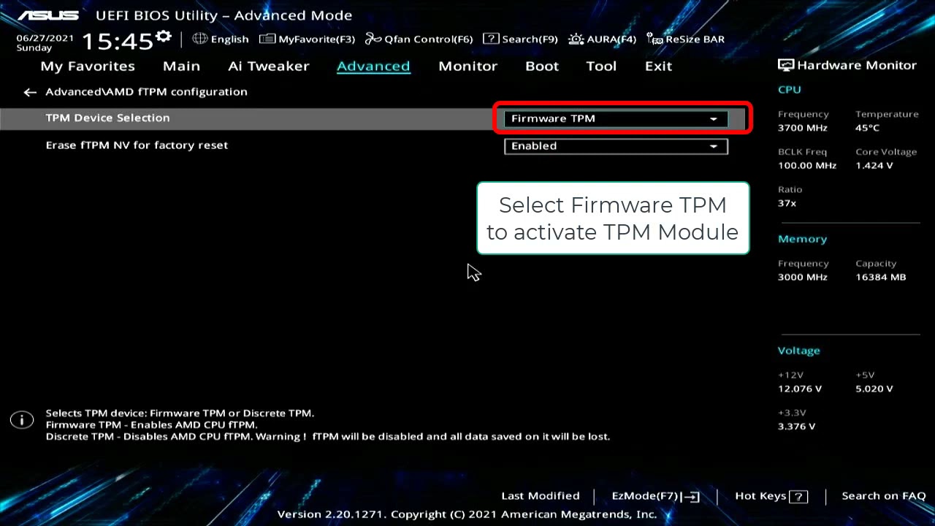Click the Voltage section heading

coord(798,351)
